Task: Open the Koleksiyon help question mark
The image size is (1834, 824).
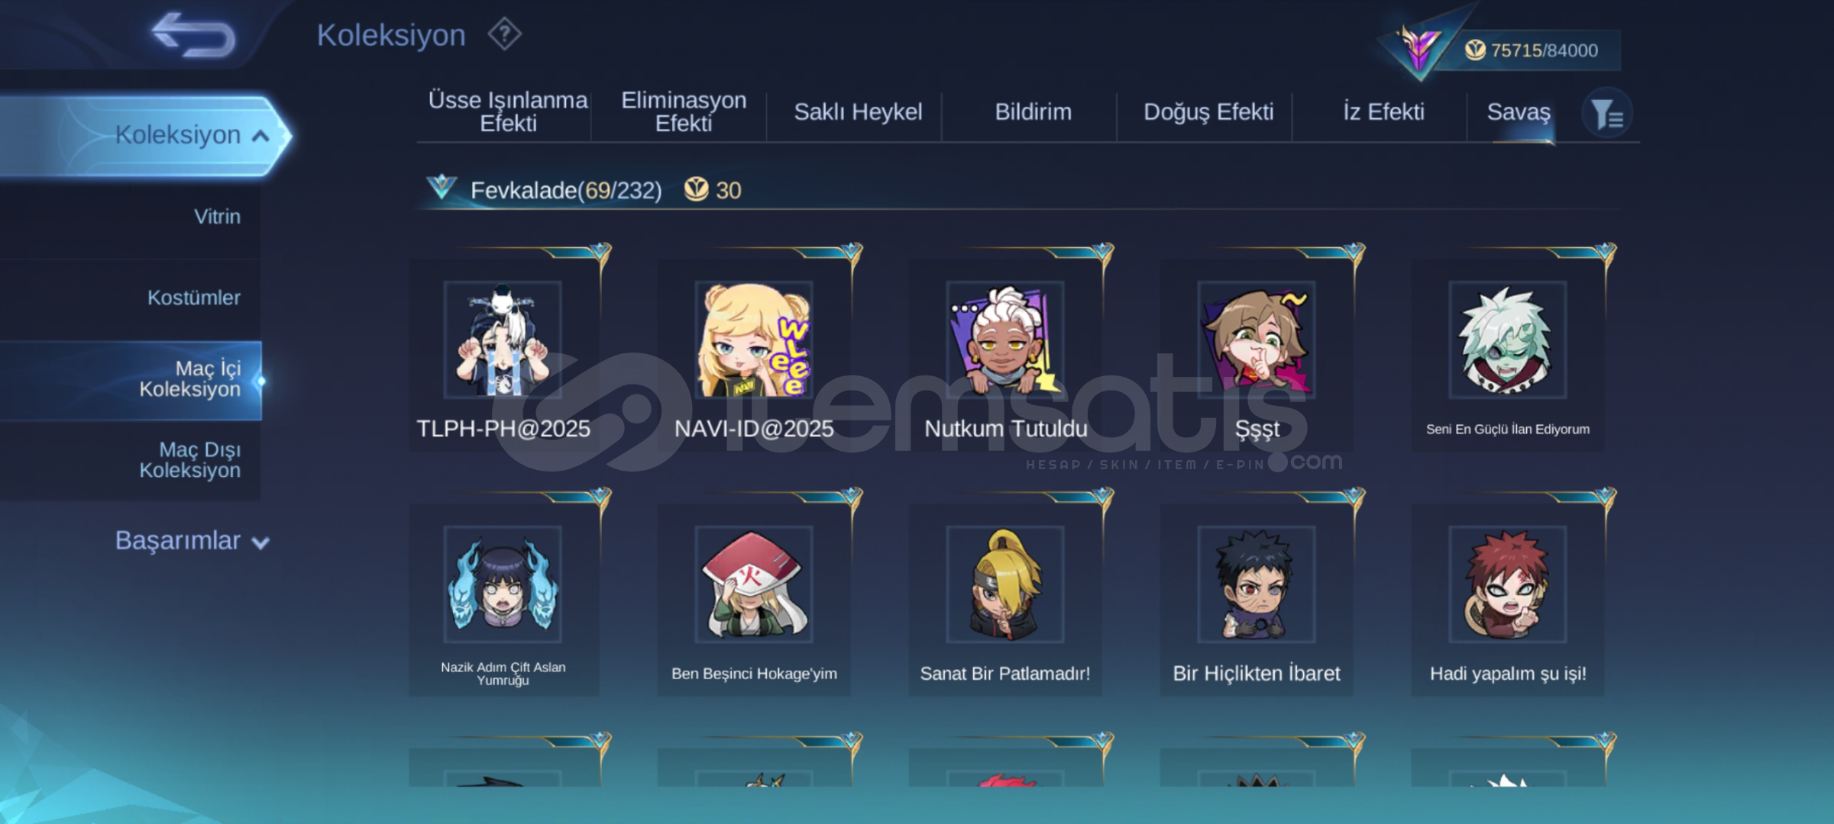Action: (x=504, y=34)
